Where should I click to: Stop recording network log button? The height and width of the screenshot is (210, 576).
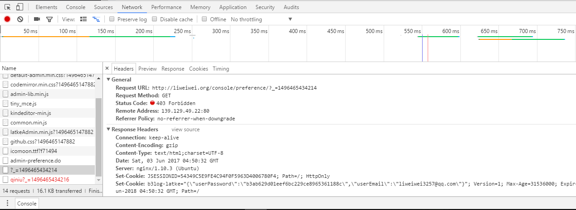7,19
